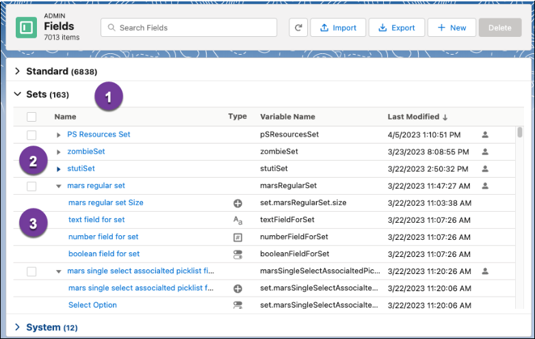Check the mars regular set checkbox

point(31,187)
